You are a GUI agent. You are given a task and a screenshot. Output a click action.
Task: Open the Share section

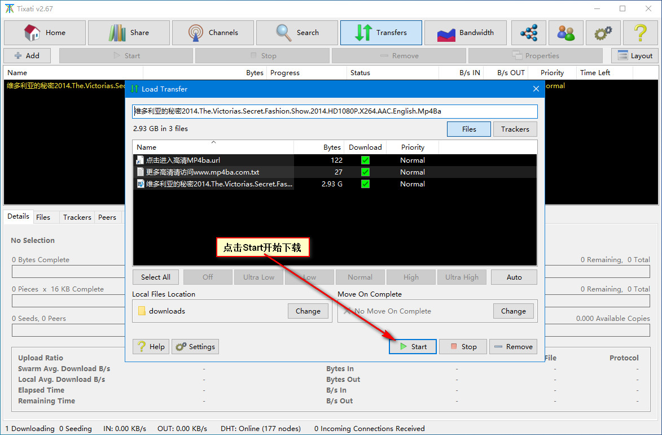click(x=129, y=33)
